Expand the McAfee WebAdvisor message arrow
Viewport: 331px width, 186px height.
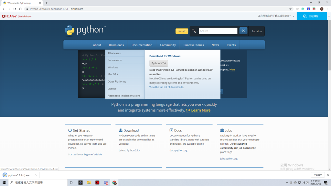293,16
